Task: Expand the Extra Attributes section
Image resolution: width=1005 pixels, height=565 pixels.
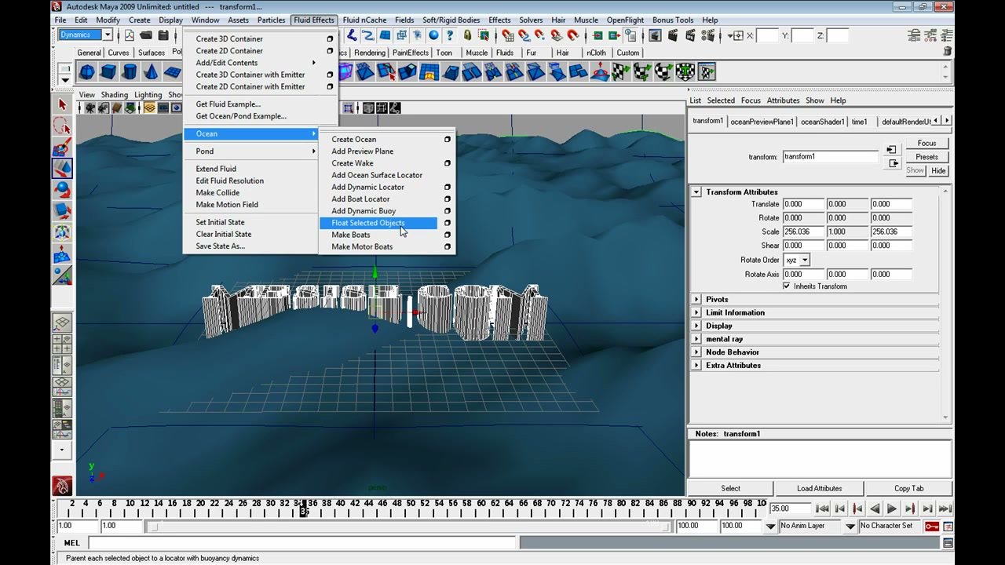Action: point(696,366)
